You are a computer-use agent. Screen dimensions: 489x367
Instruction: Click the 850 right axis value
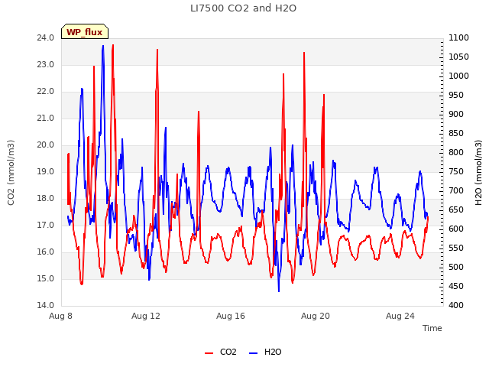(x=456, y=133)
